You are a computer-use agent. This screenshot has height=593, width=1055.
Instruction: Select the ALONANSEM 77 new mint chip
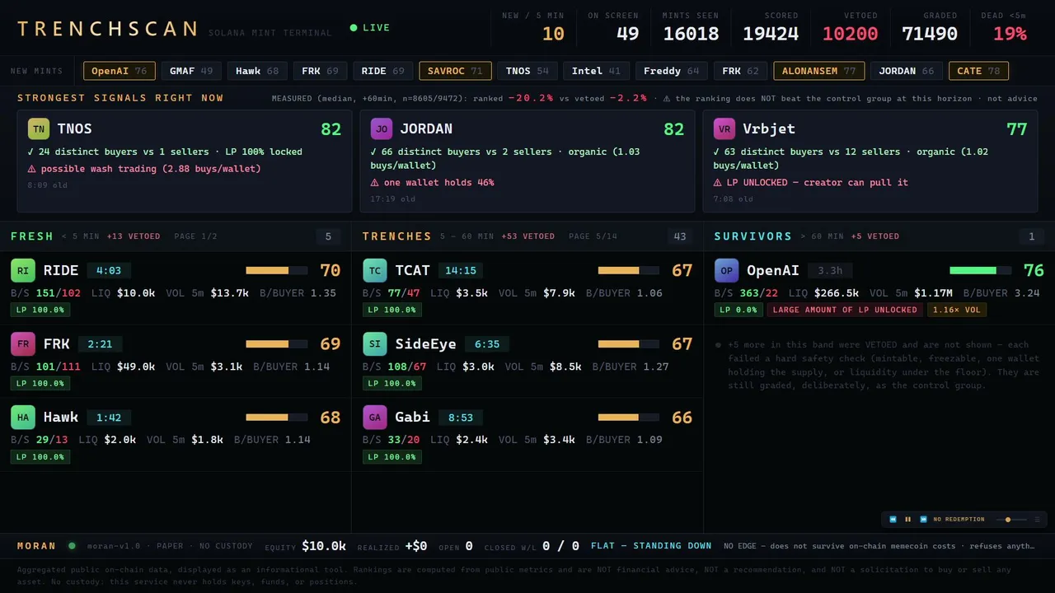point(819,71)
